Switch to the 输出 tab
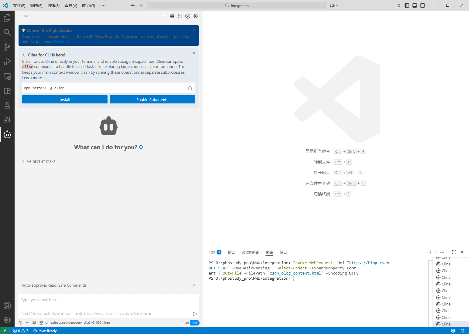 point(231,252)
